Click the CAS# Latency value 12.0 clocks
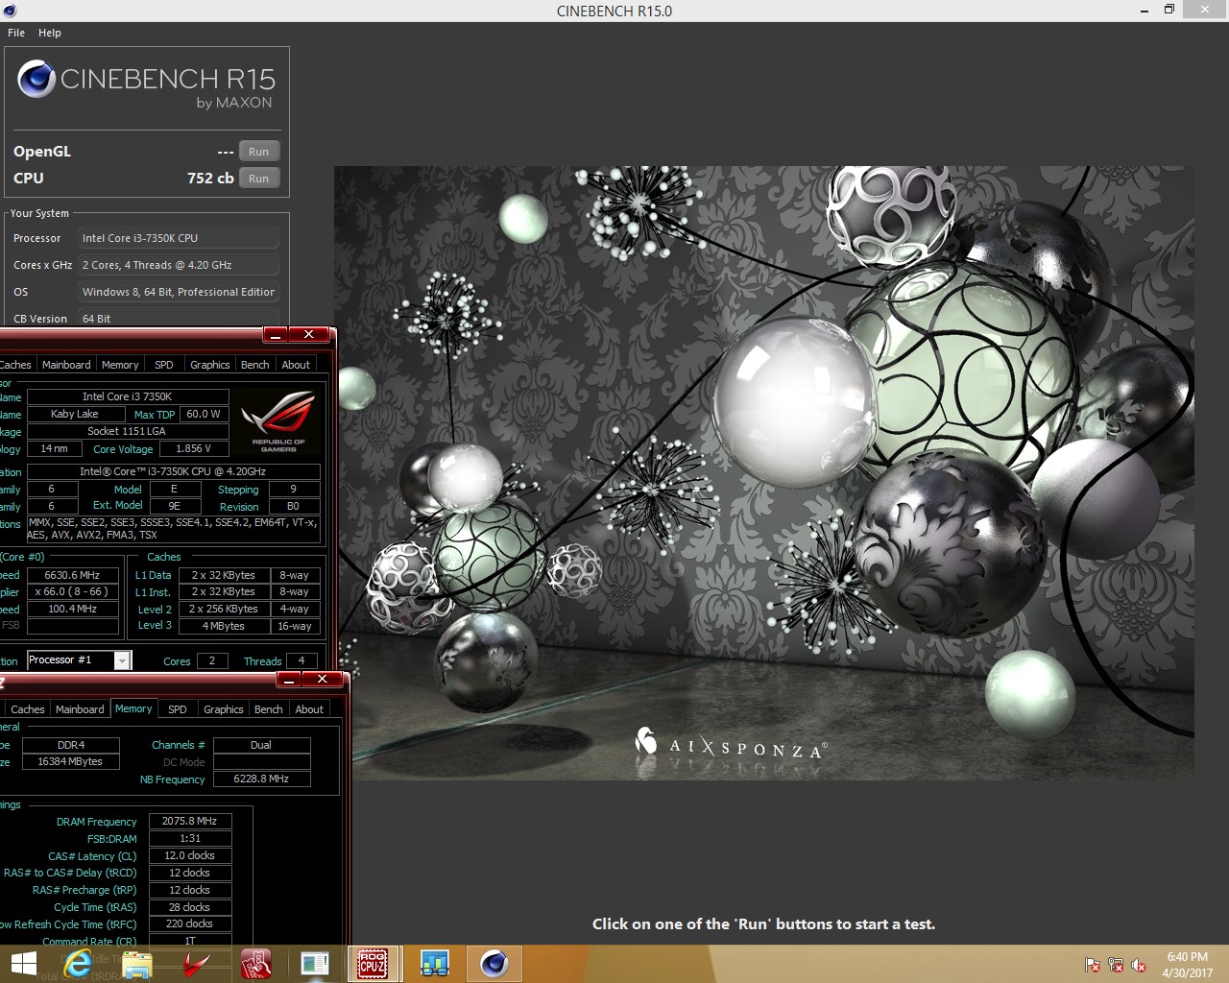Screen dimensions: 1229x983 pos(189,856)
